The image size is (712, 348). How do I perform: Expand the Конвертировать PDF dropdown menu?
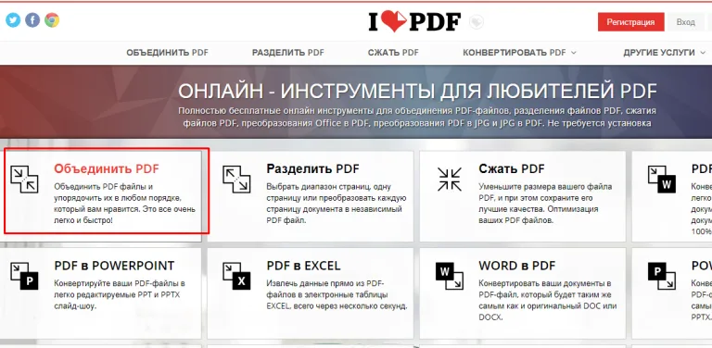click(x=519, y=53)
